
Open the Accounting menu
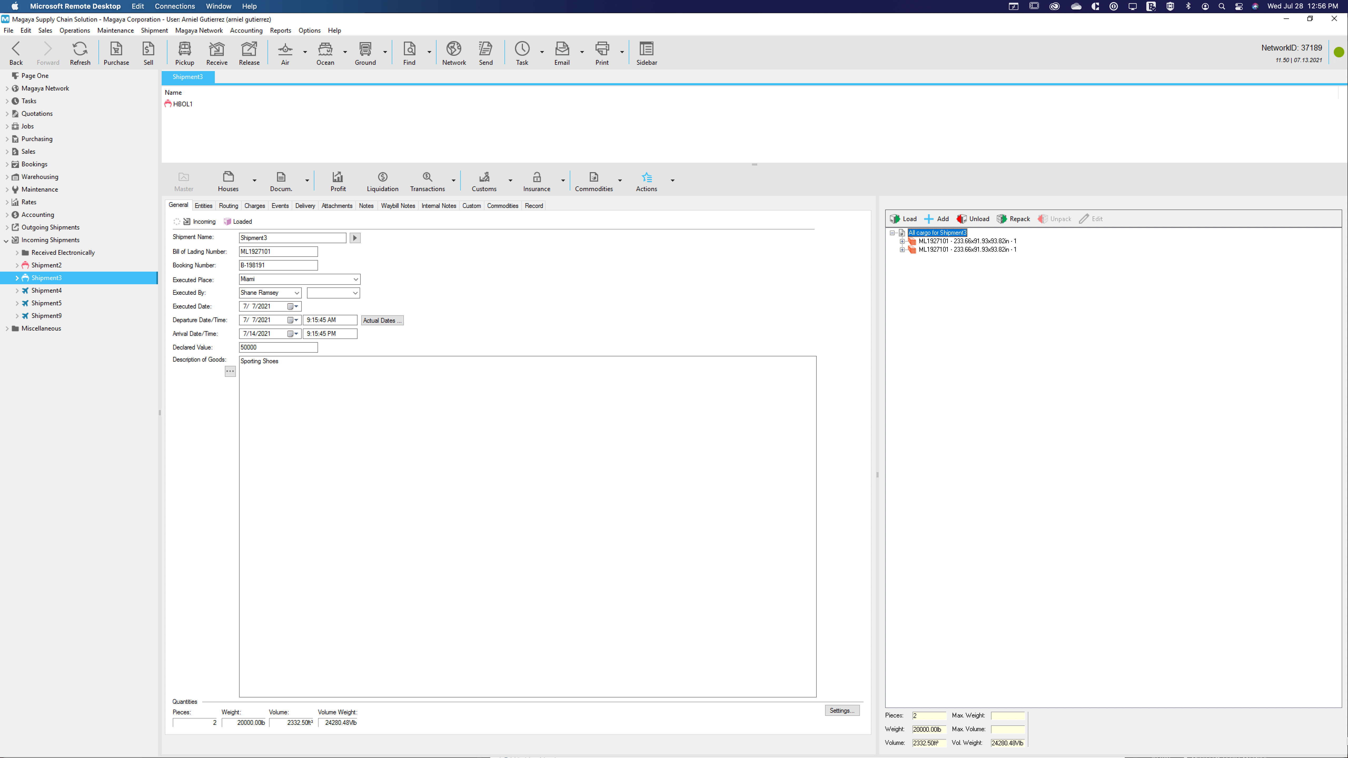click(246, 30)
